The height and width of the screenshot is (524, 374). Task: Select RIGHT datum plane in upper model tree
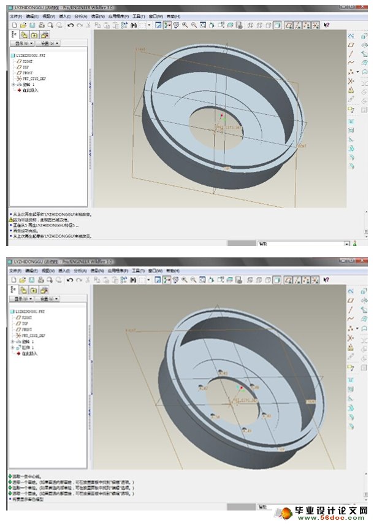pyautogui.click(x=25, y=61)
